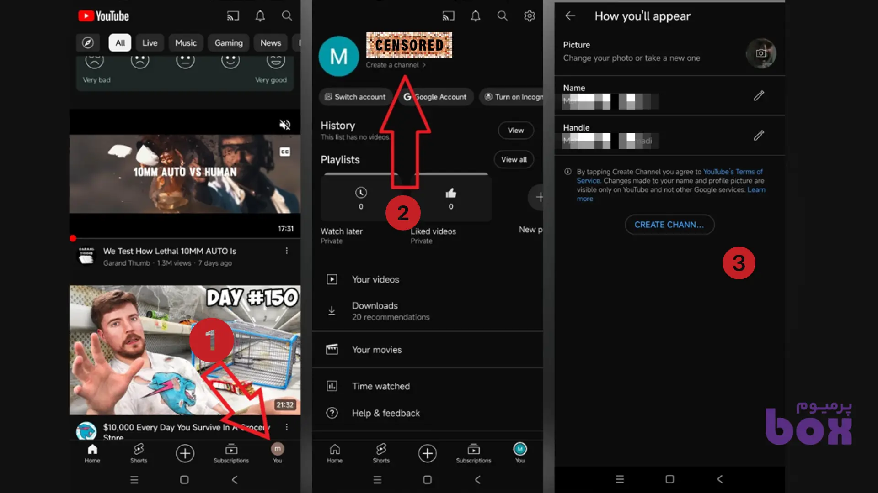Open the settings gear on the profile screen
Image resolution: width=878 pixels, height=493 pixels.
tap(530, 16)
